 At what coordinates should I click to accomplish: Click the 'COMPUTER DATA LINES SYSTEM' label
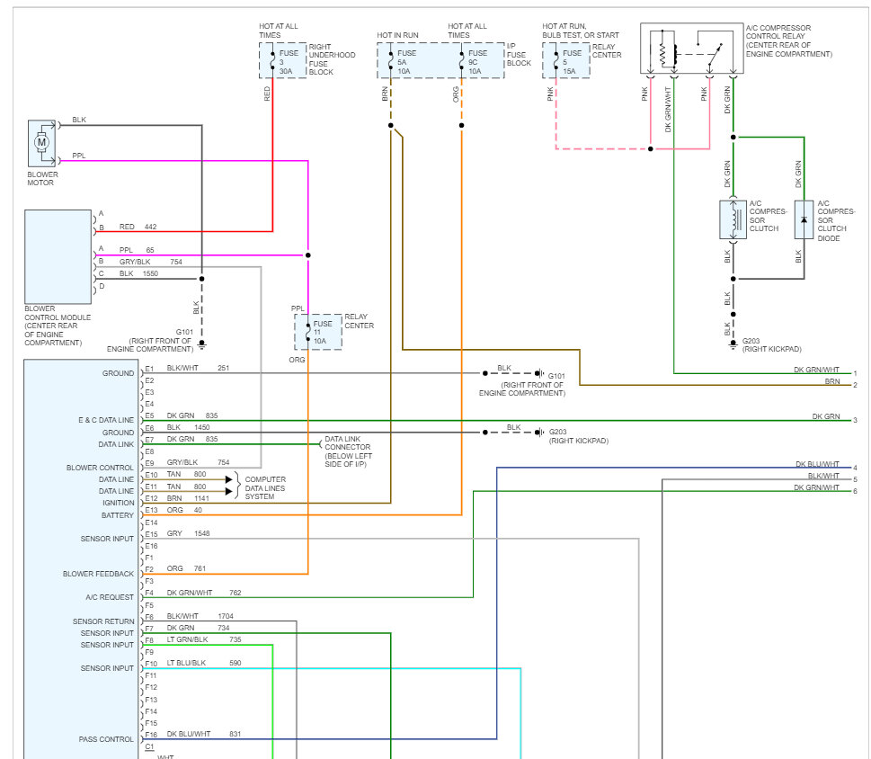(x=265, y=487)
